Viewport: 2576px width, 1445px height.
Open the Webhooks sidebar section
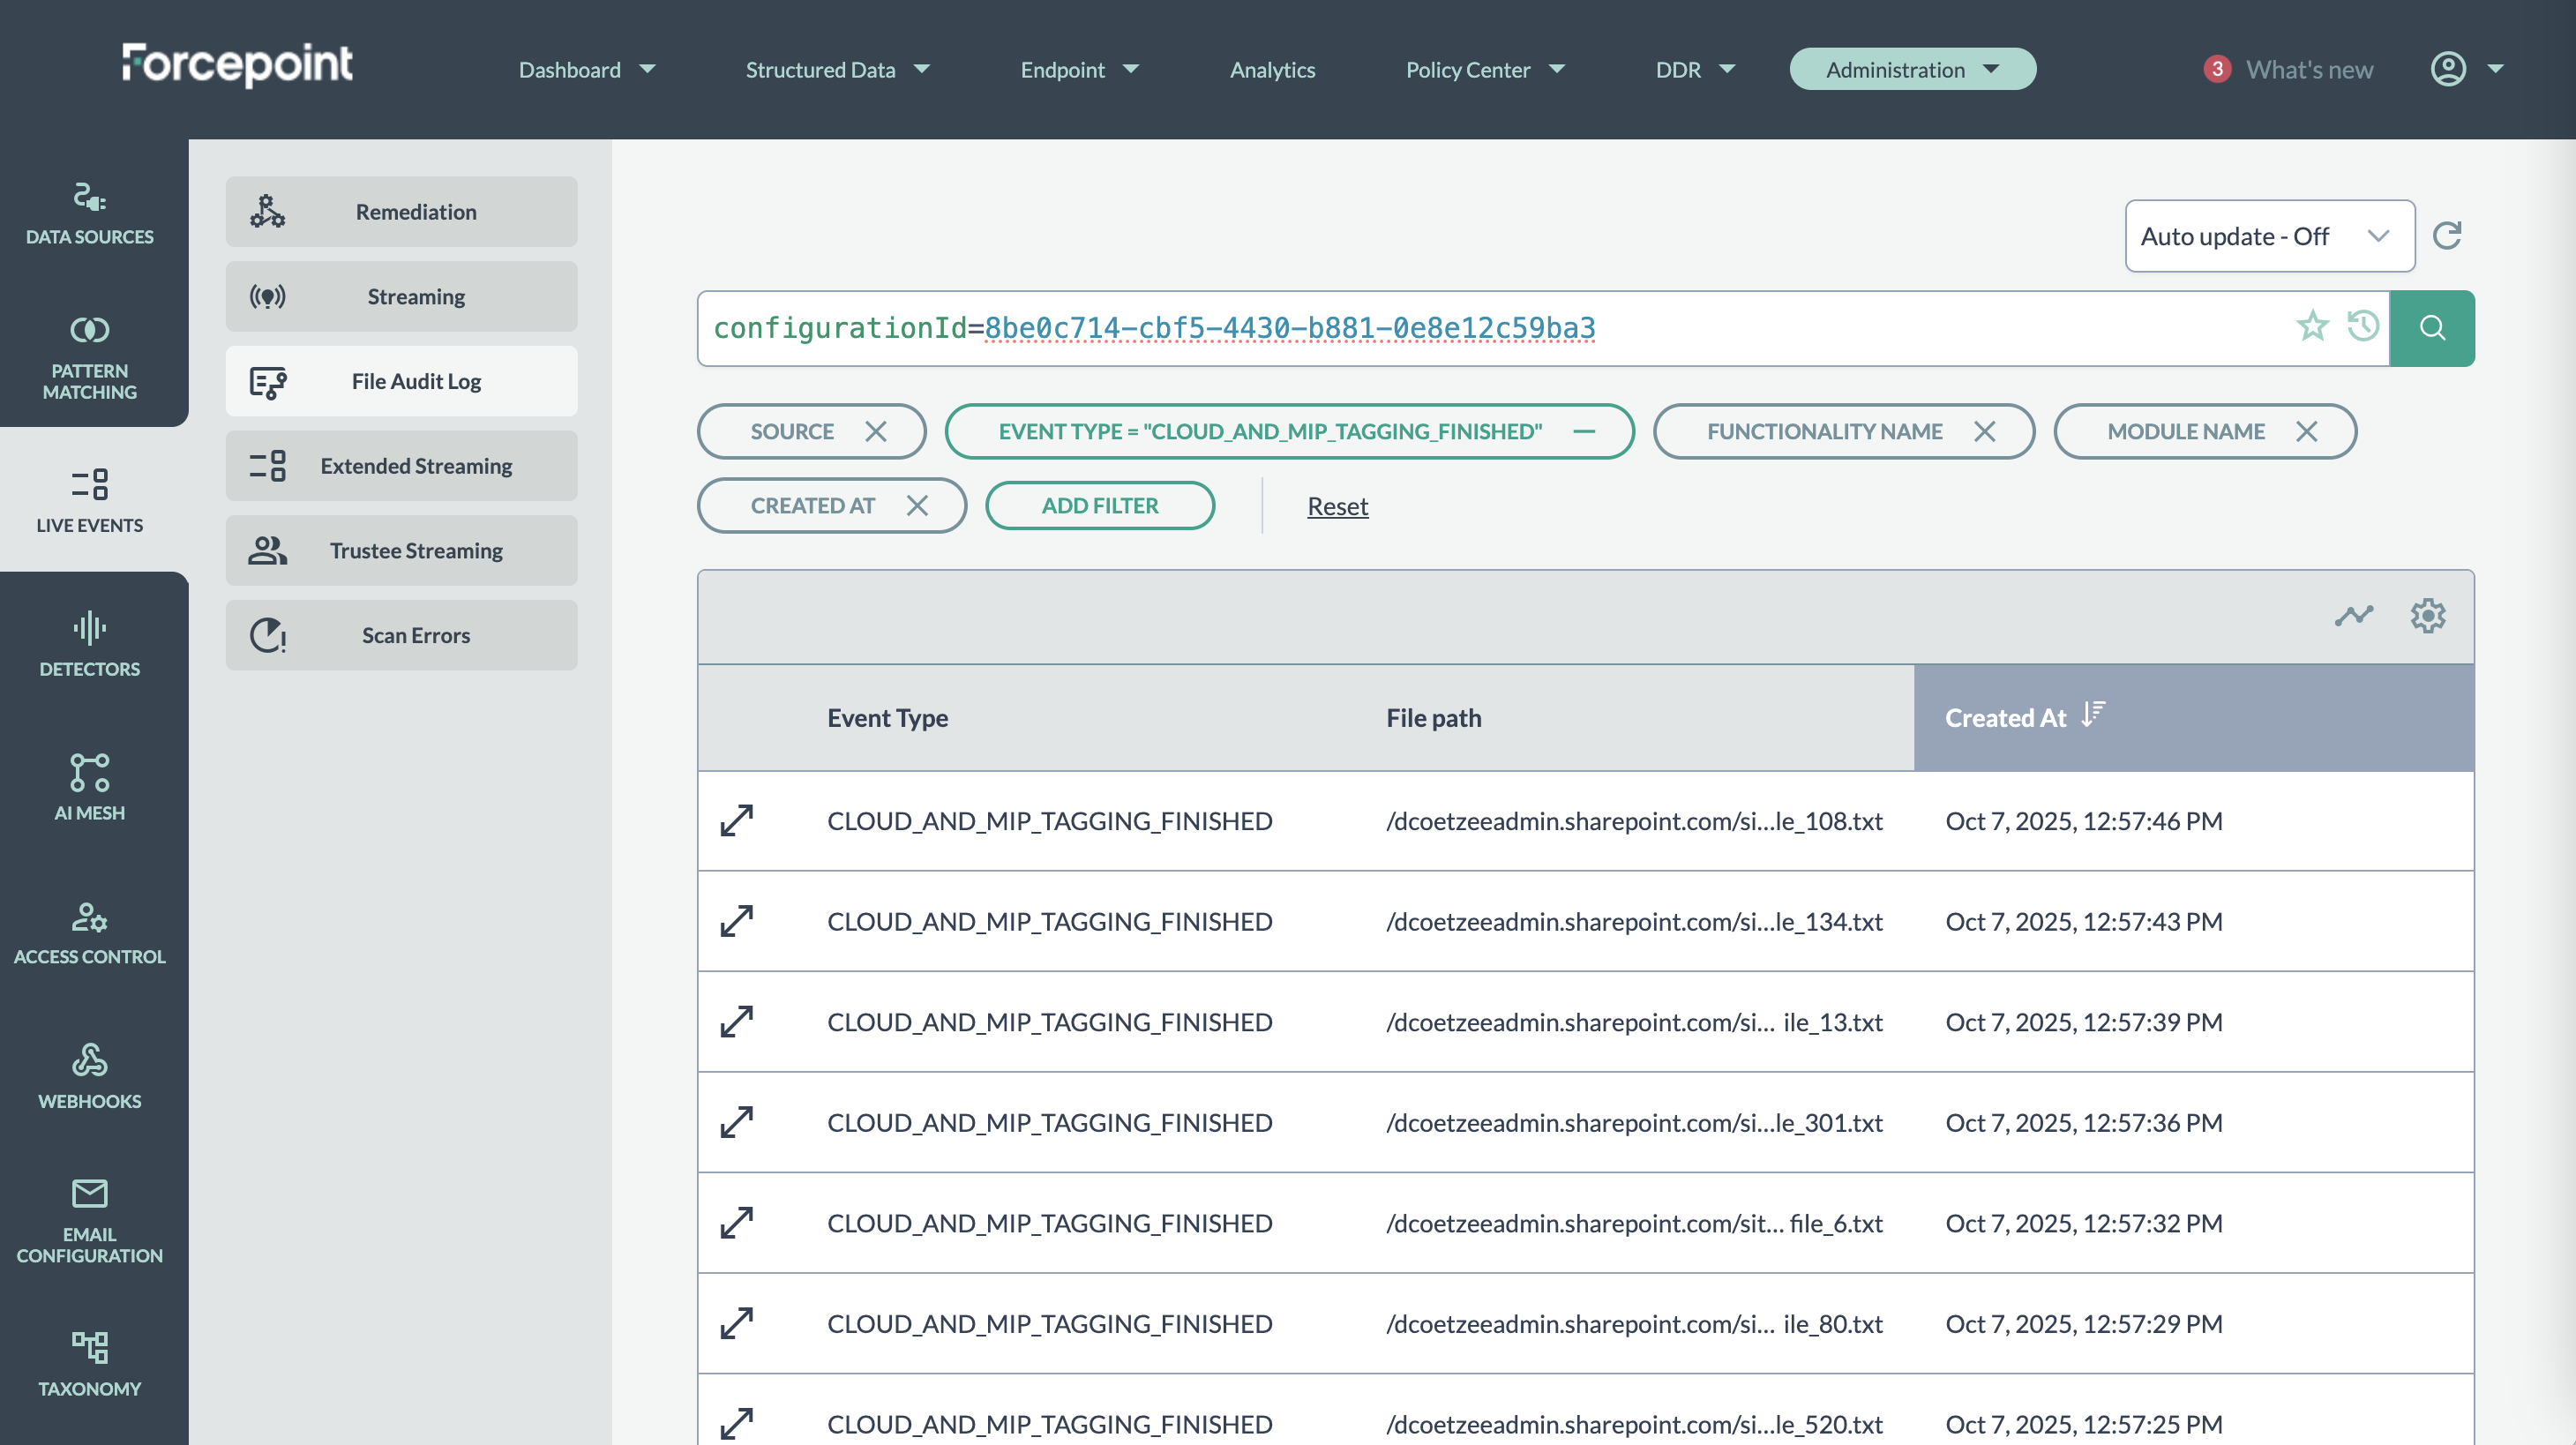pyautogui.click(x=89, y=1076)
